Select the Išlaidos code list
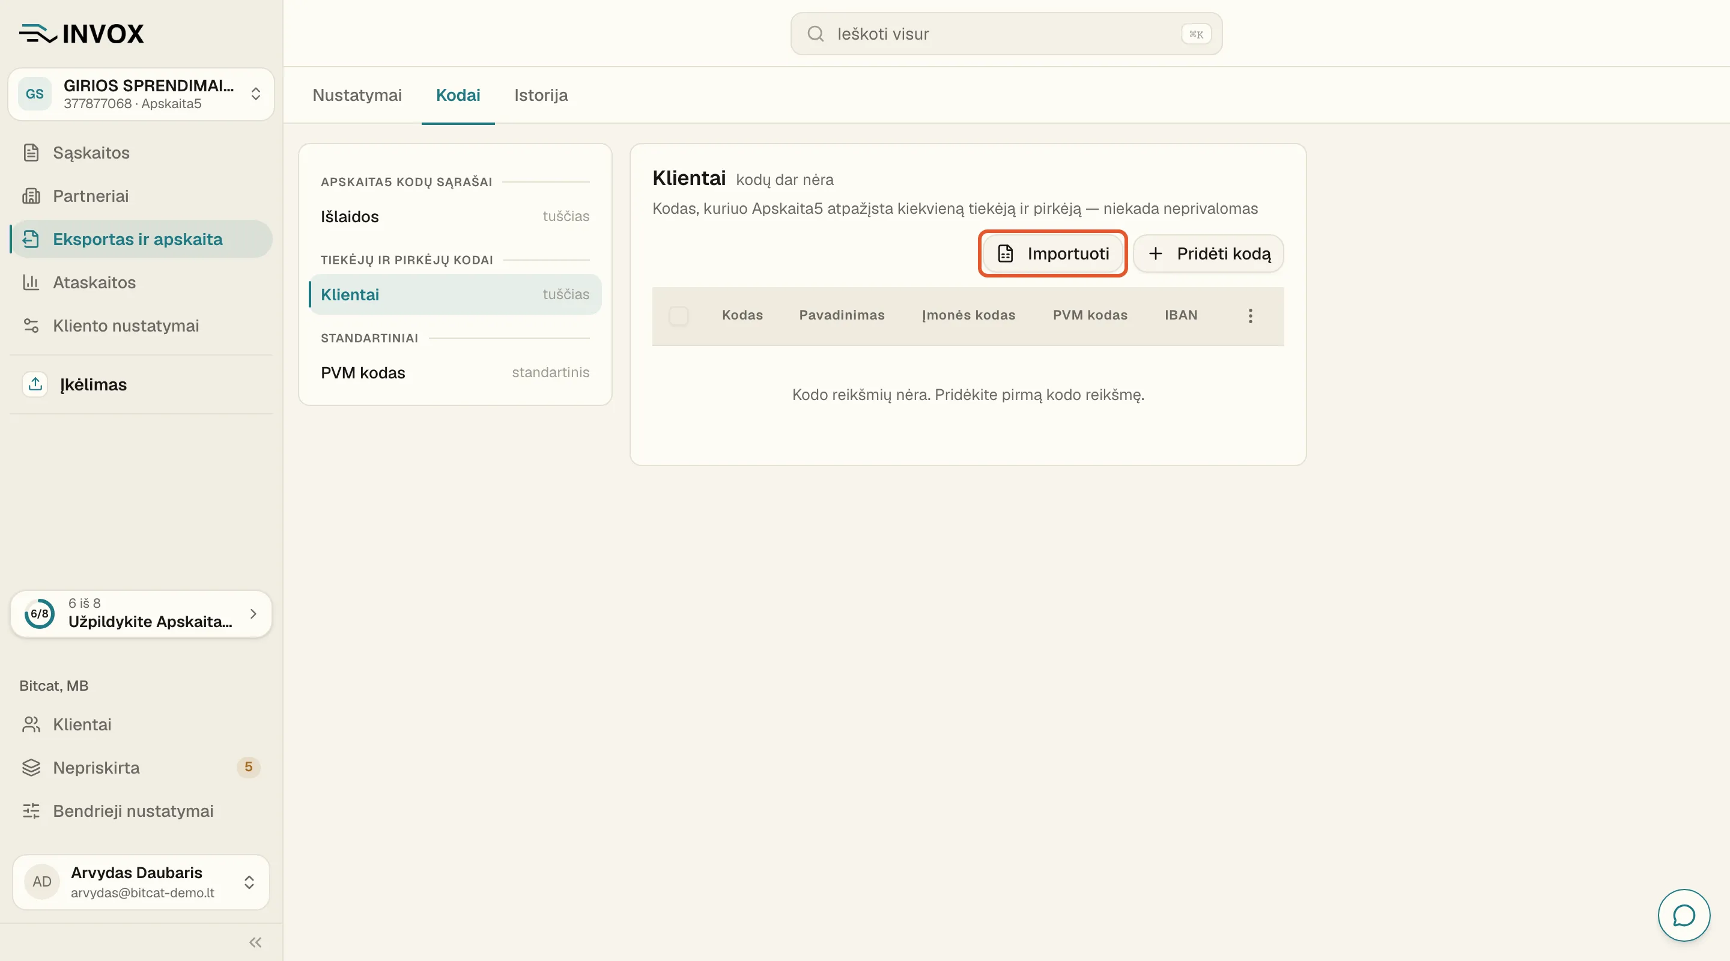 coord(455,216)
